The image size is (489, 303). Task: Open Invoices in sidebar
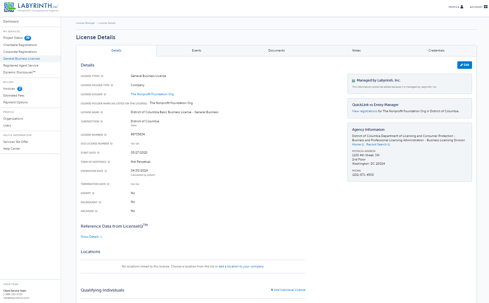pyautogui.click(x=9, y=89)
